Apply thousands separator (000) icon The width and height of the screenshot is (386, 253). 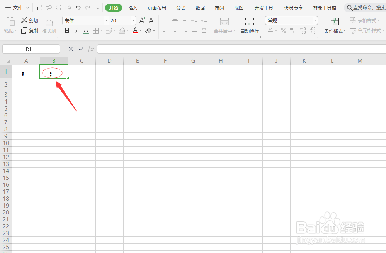click(x=293, y=31)
